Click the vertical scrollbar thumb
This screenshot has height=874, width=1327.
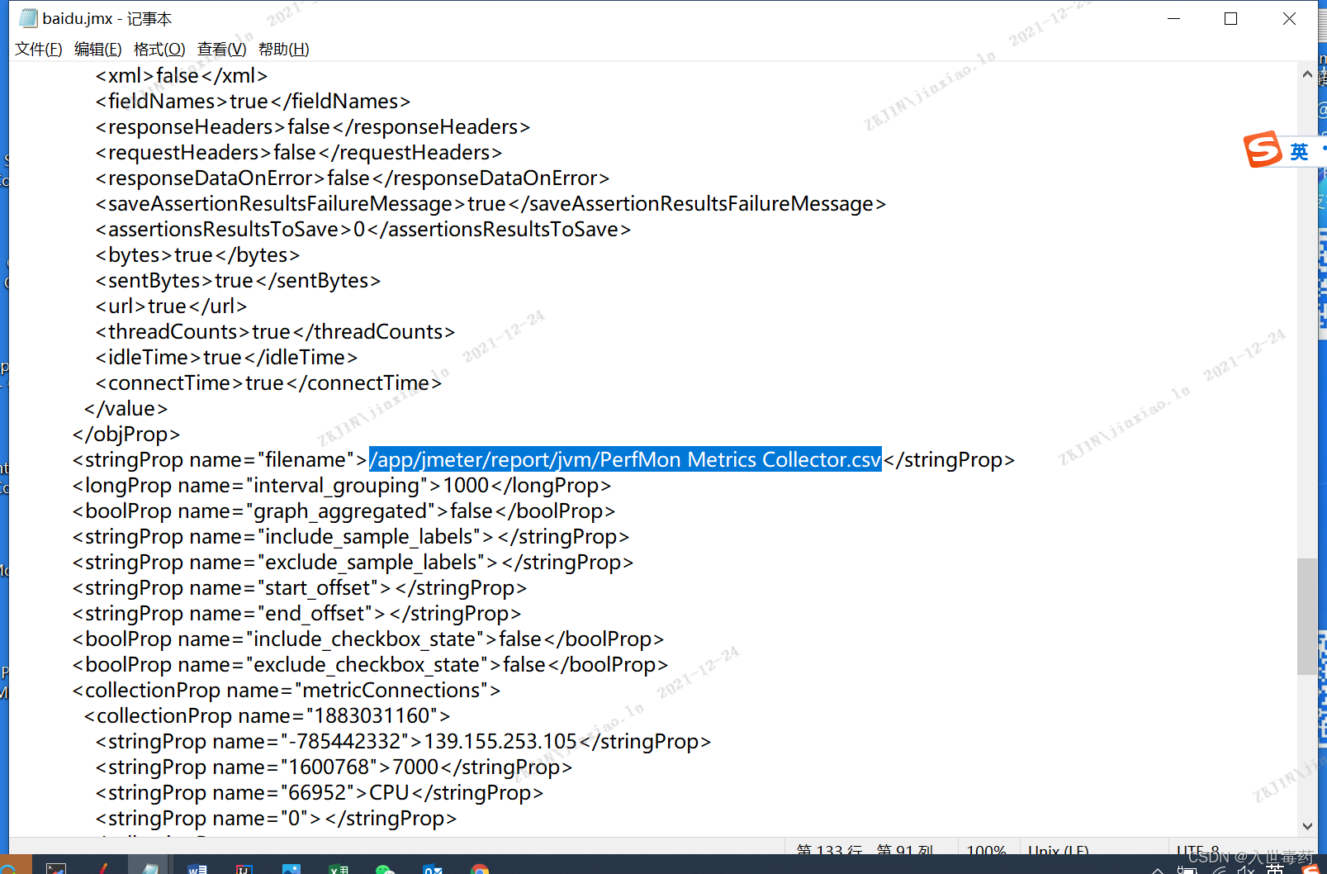click(x=1307, y=617)
